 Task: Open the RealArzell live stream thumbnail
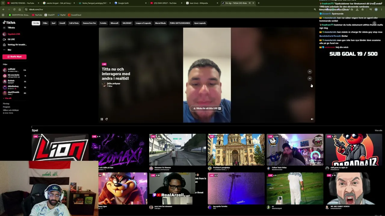(177, 188)
